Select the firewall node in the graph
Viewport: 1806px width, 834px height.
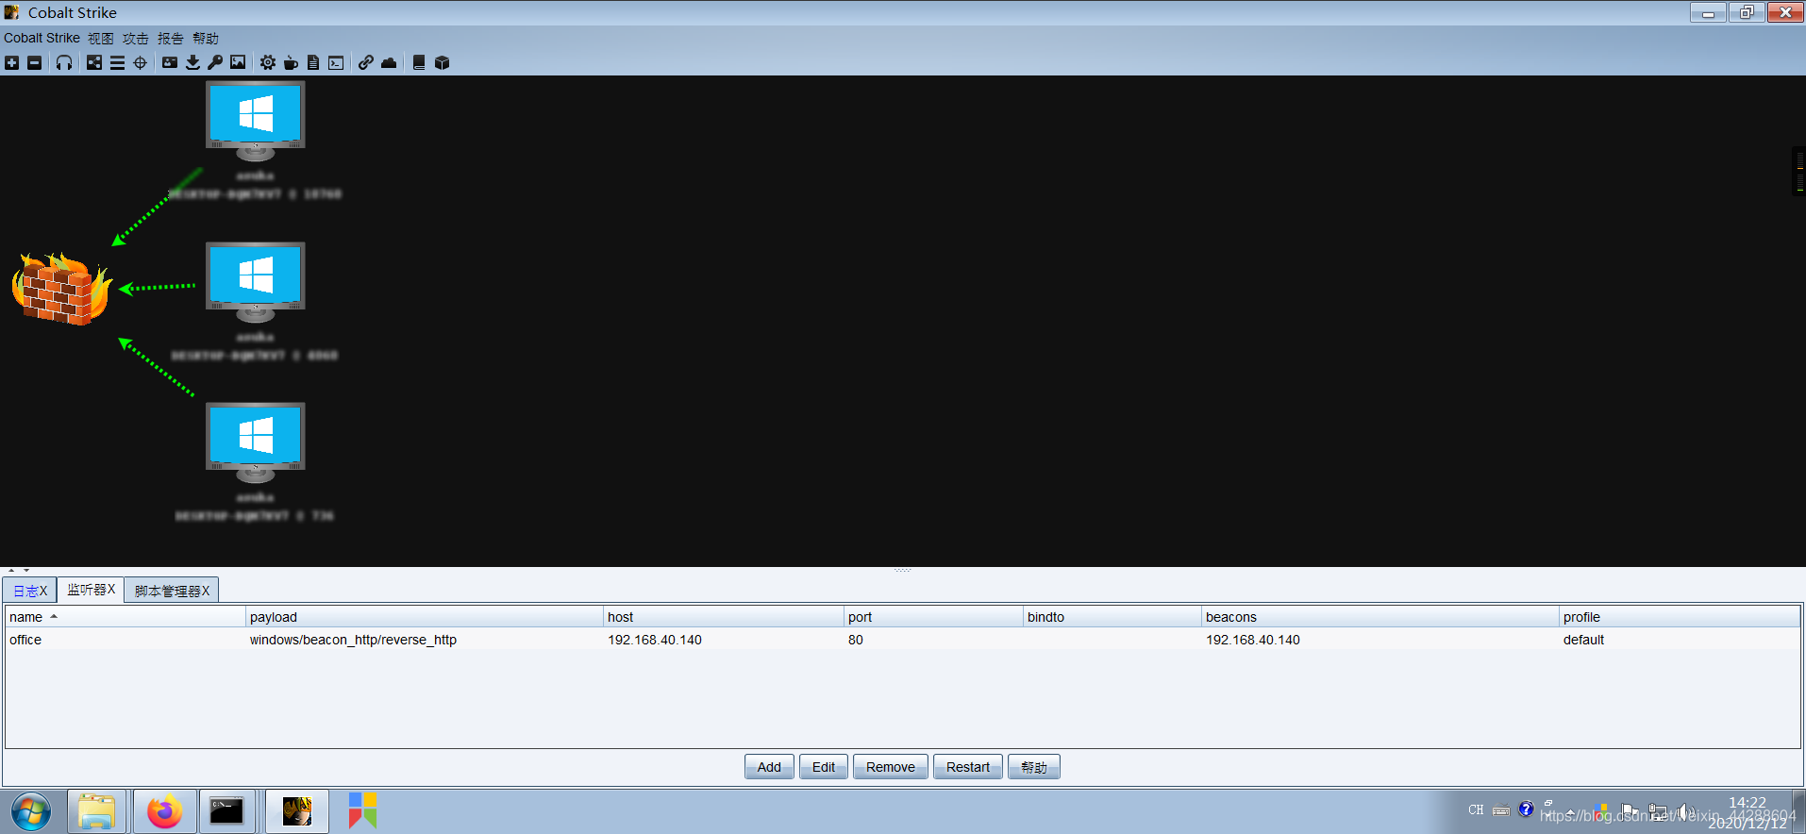[x=61, y=289]
